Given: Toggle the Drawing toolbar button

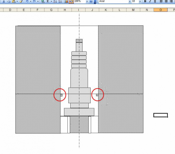Looking at the screenshot, I should [x=71, y=1].
